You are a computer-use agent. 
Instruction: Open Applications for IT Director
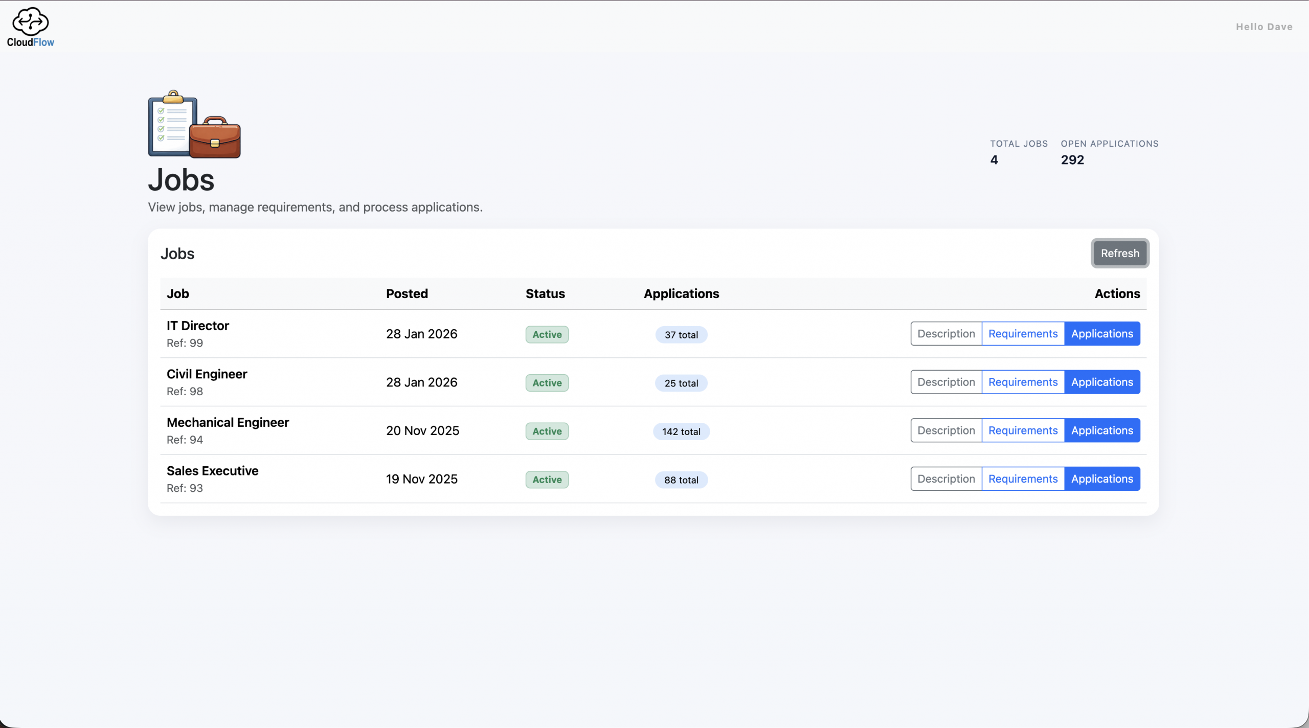click(1102, 334)
